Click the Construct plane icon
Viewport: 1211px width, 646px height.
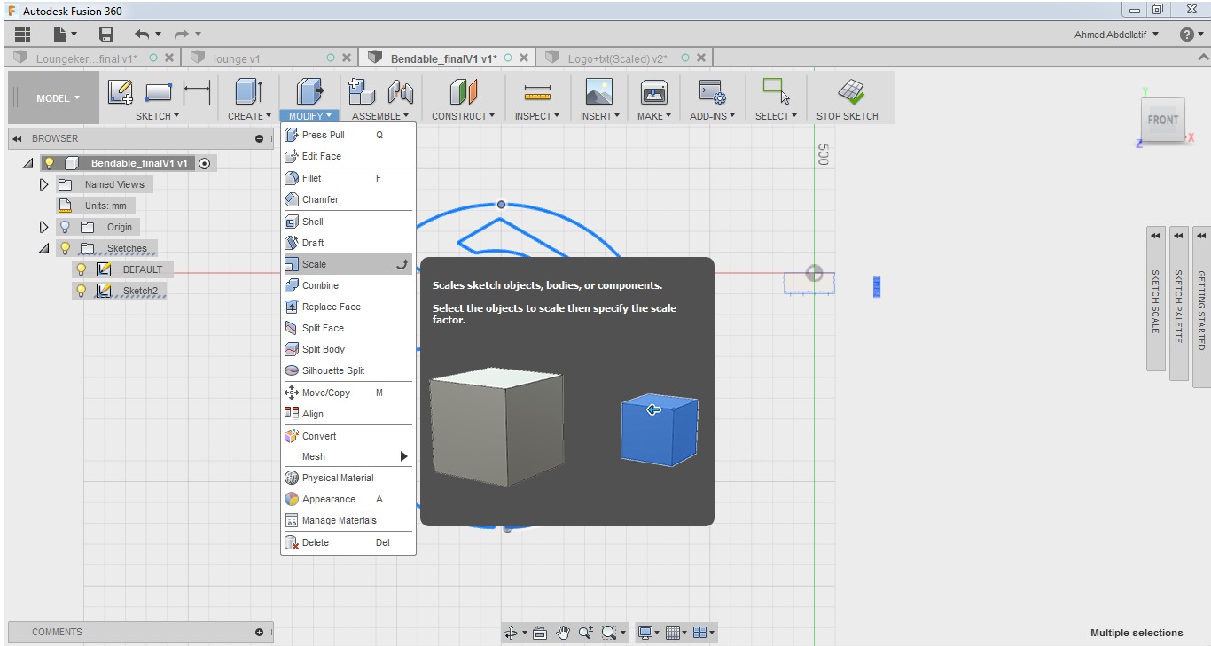coord(464,92)
